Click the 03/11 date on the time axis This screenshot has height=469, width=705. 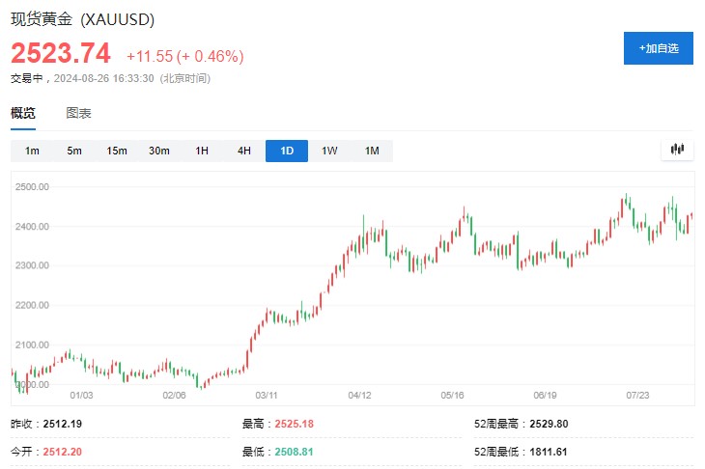267,395
